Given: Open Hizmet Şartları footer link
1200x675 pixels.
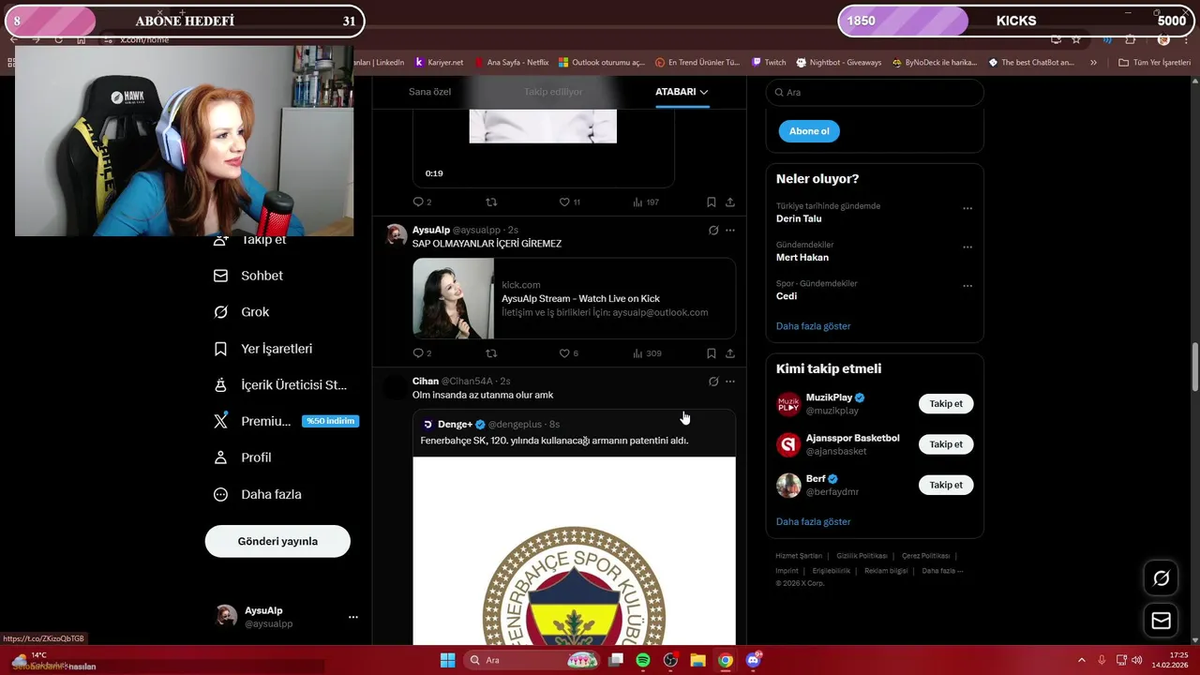Looking at the screenshot, I should 799,556.
